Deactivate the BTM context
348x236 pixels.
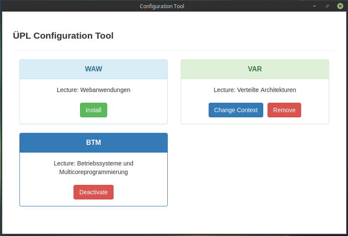[93, 192]
